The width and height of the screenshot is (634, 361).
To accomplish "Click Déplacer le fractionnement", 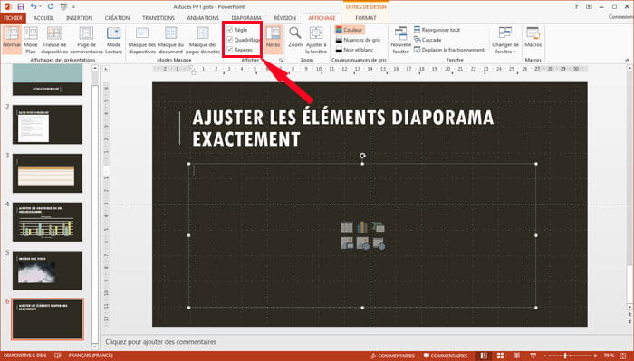I will 449,50.
